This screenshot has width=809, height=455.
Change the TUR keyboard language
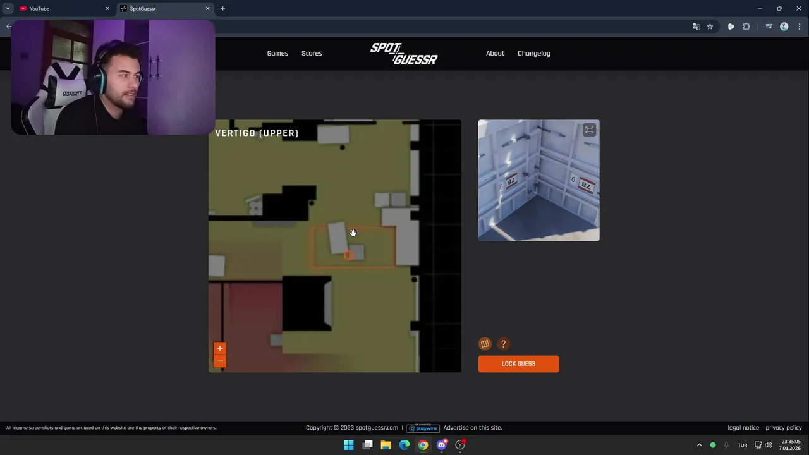(x=743, y=445)
